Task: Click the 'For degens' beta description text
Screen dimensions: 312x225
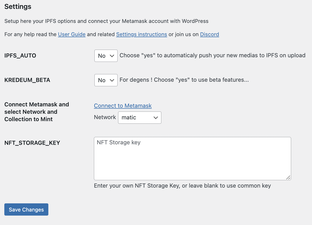Action: (184, 80)
